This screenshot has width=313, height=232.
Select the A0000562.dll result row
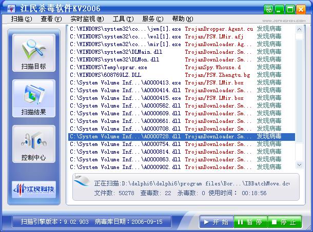click(182, 106)
